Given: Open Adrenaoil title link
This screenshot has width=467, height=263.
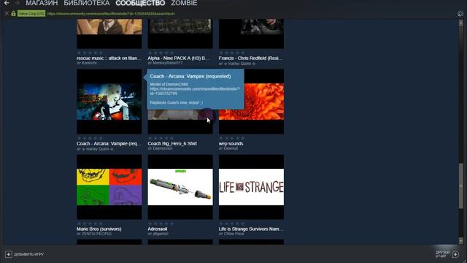Looking at the screenshot, I should [x=158, y=229].
